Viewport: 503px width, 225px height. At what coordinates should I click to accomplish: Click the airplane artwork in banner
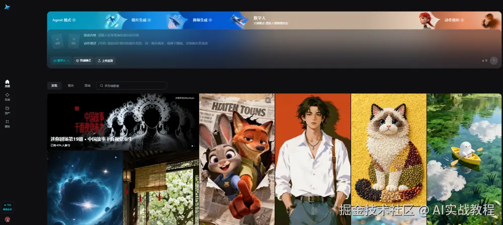[238, 20]
